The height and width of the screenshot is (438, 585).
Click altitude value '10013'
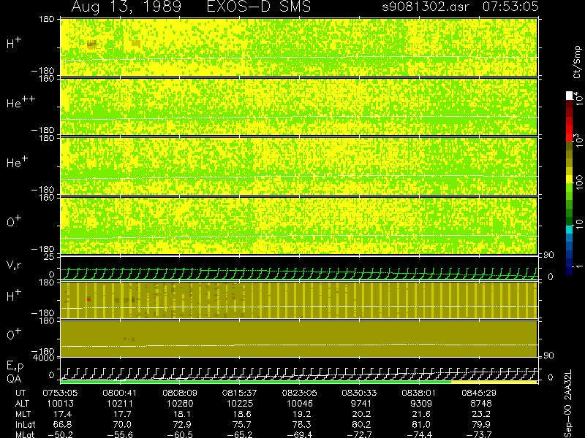click(x=61, y=404)
